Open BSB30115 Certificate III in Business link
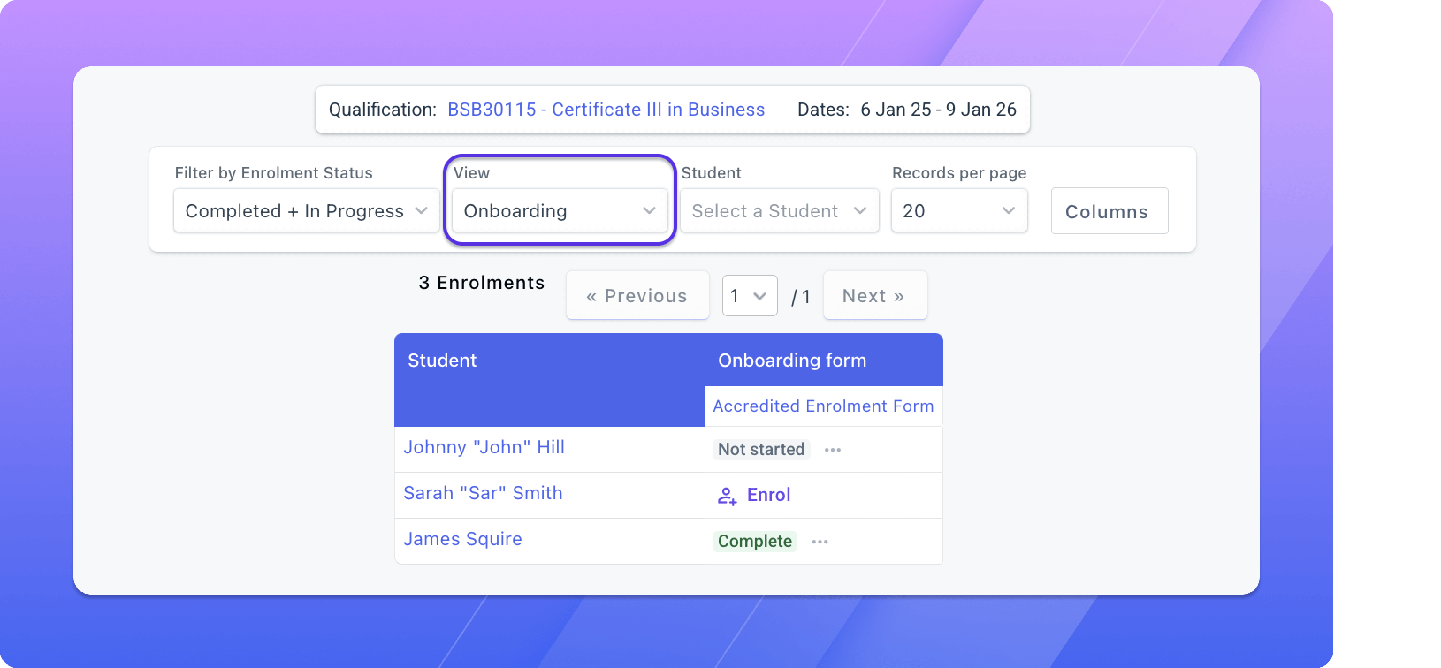 coord(606,110)
